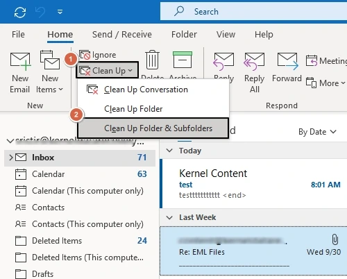Click the Send/Receive sync icon in title bar

point(20,12)
